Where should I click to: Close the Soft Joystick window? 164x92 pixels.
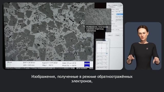click(x=109, y=40)
